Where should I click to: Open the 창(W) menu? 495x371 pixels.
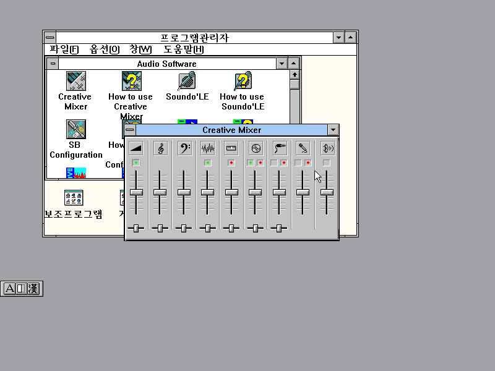coord(140,49)
